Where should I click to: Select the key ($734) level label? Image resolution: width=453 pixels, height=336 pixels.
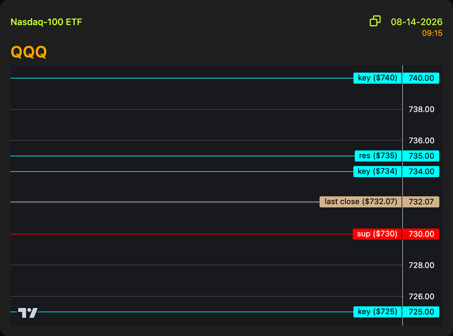[377, 172]
